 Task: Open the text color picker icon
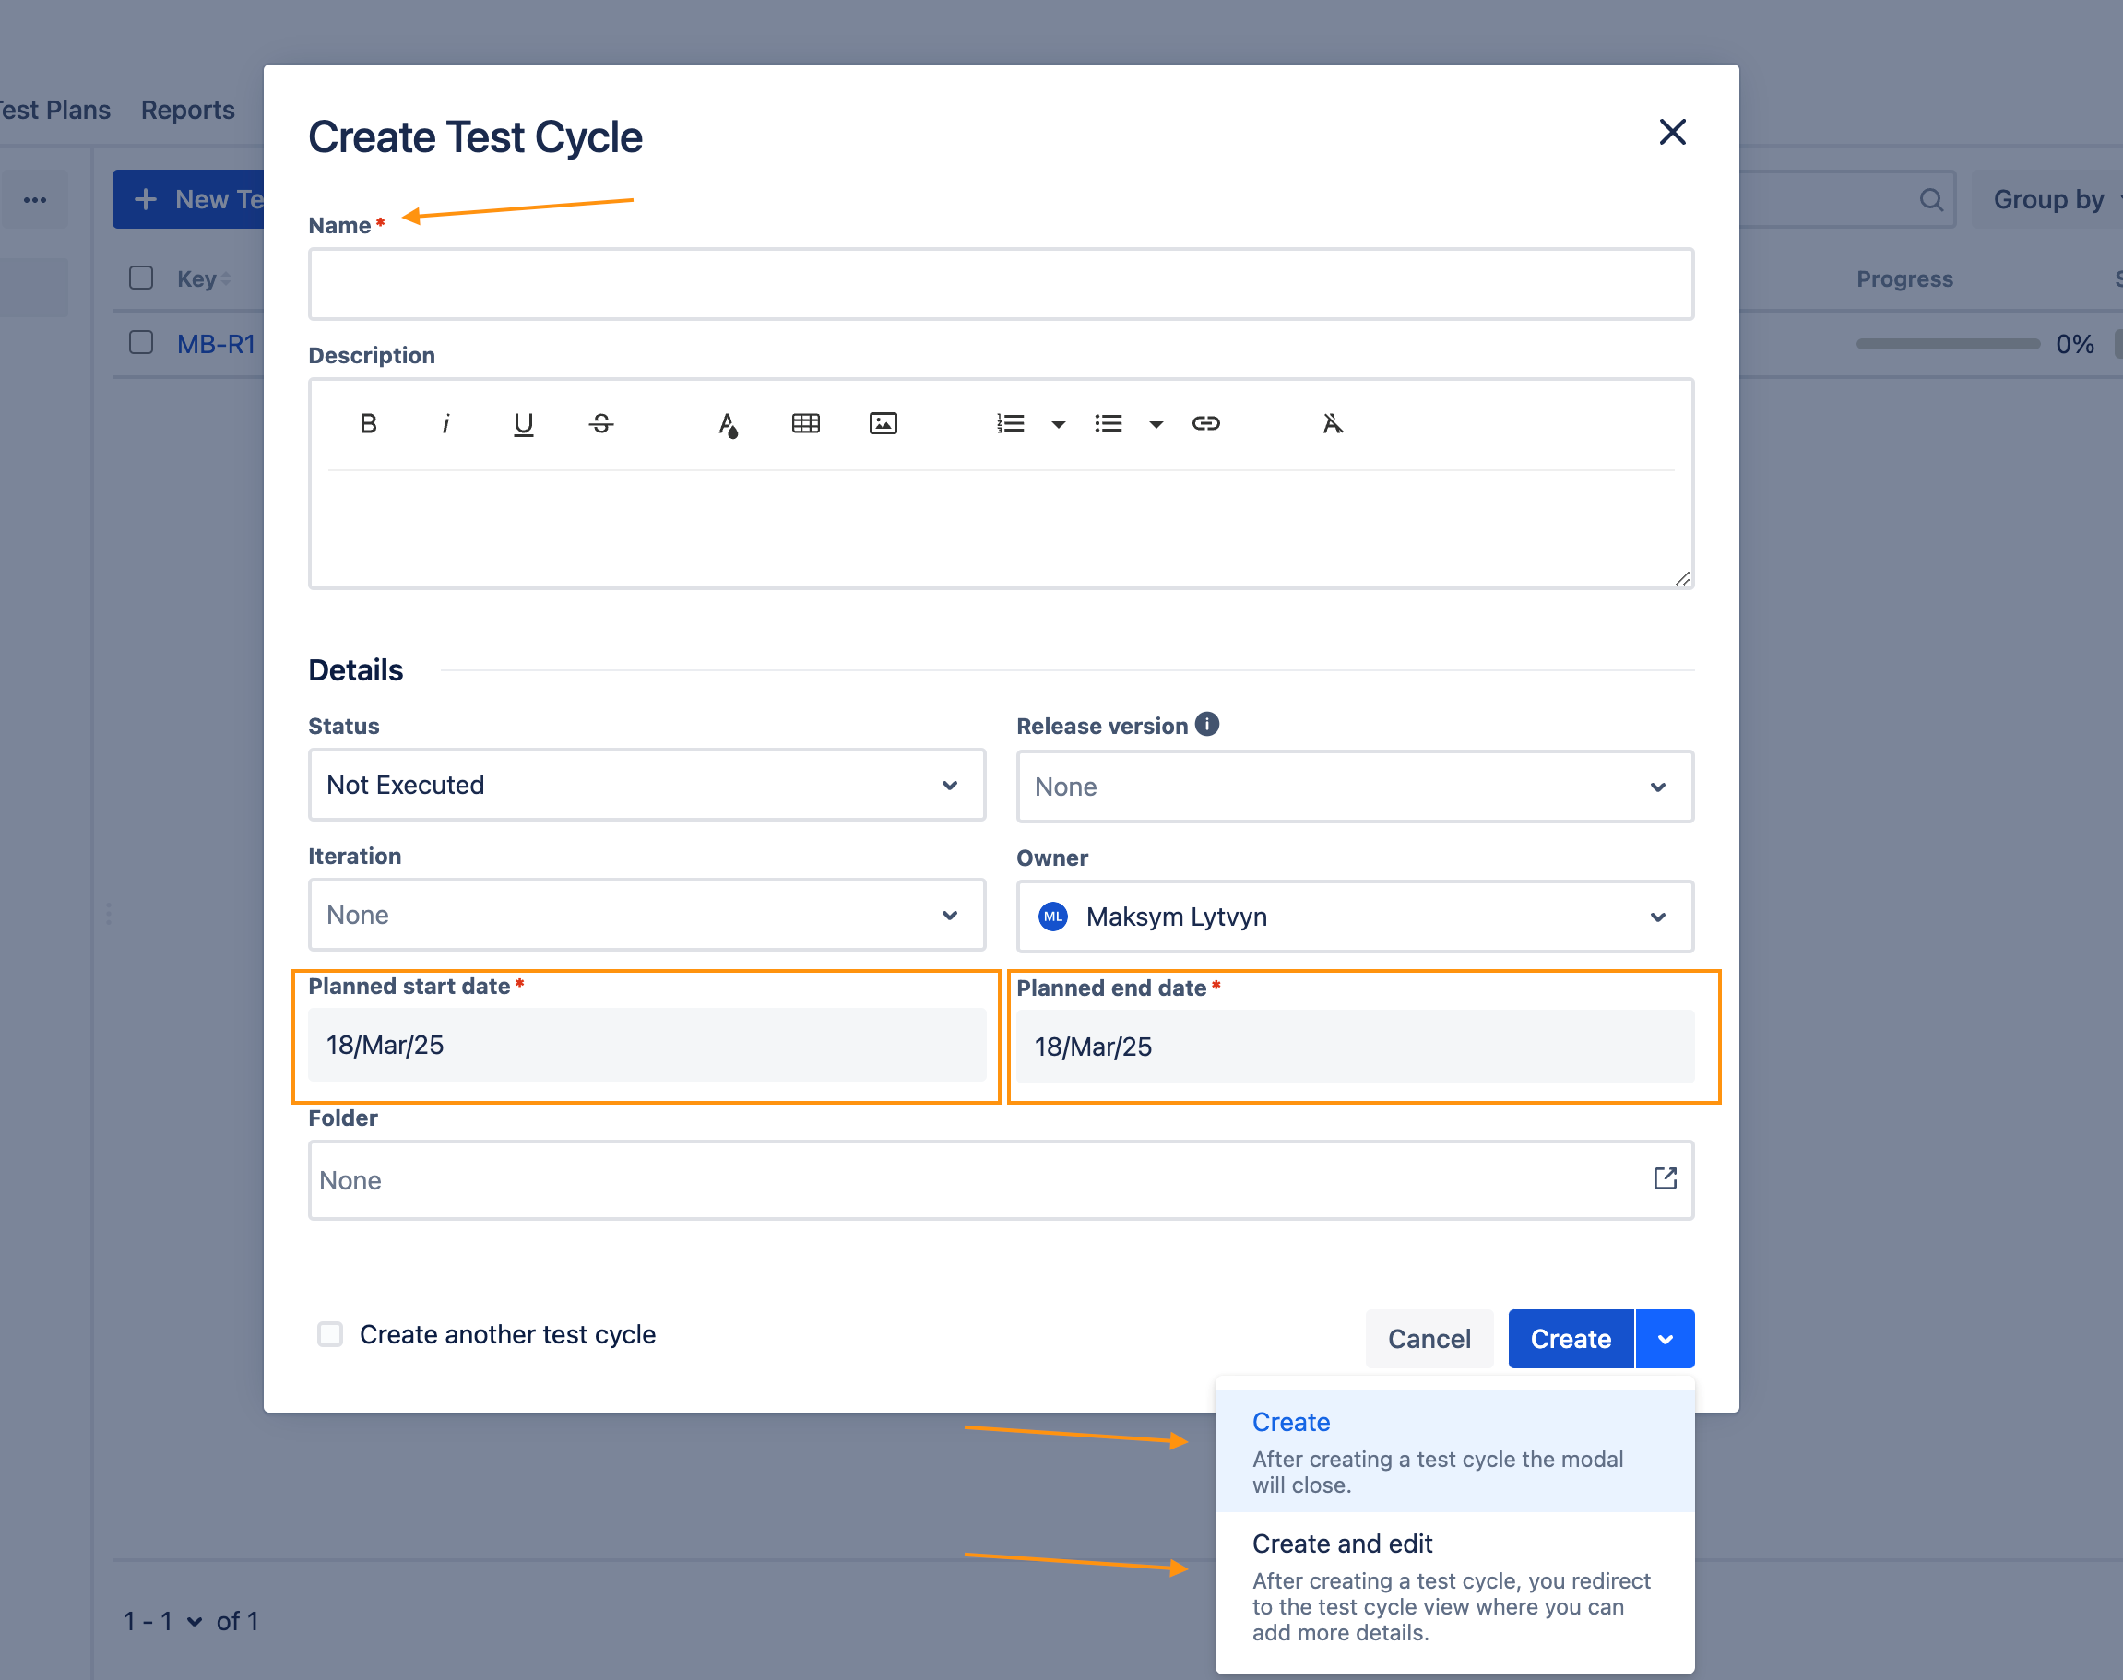pyautogui.click(x=727, y=424)
